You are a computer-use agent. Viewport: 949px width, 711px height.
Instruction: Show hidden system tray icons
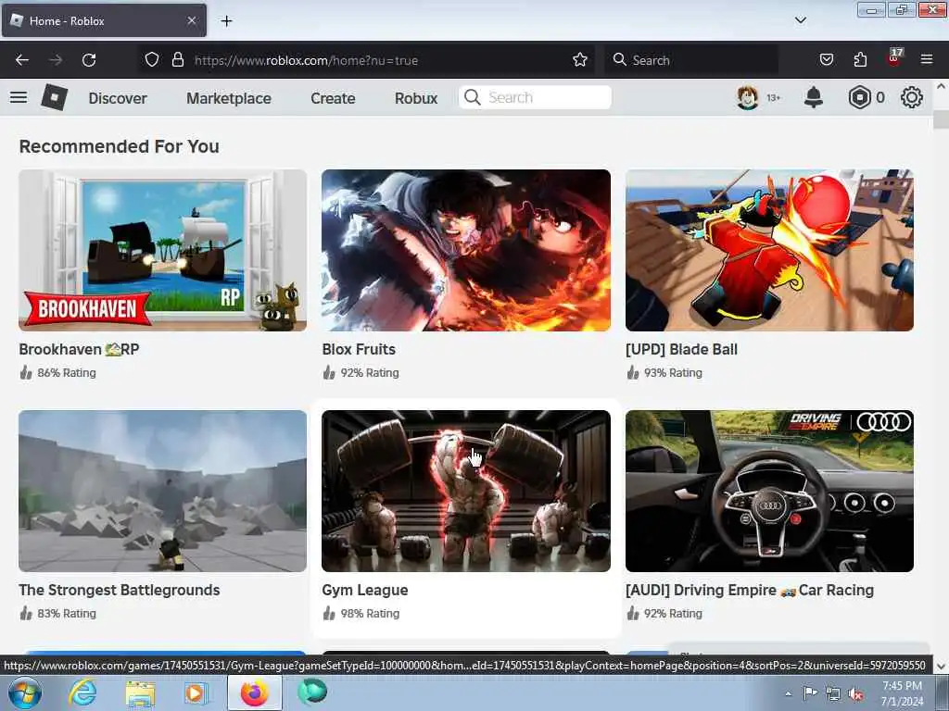click(x=788, y=694)
